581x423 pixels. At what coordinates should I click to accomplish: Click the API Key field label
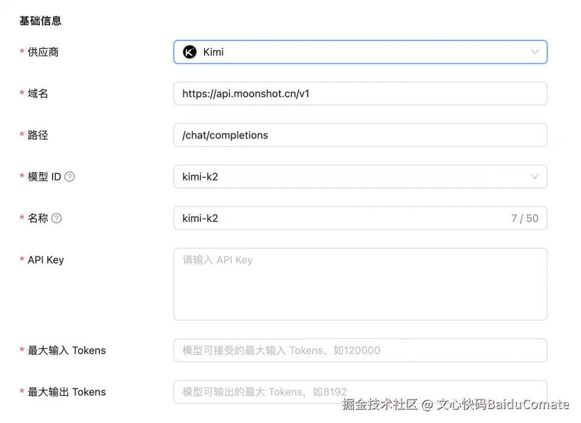click(x=45, y=260)
